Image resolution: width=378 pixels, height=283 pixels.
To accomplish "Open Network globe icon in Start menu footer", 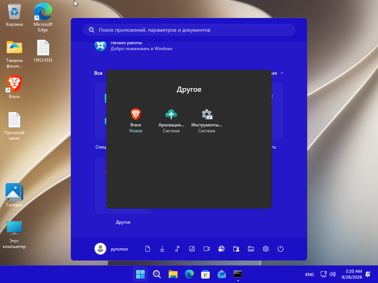I will click(221, 249).
